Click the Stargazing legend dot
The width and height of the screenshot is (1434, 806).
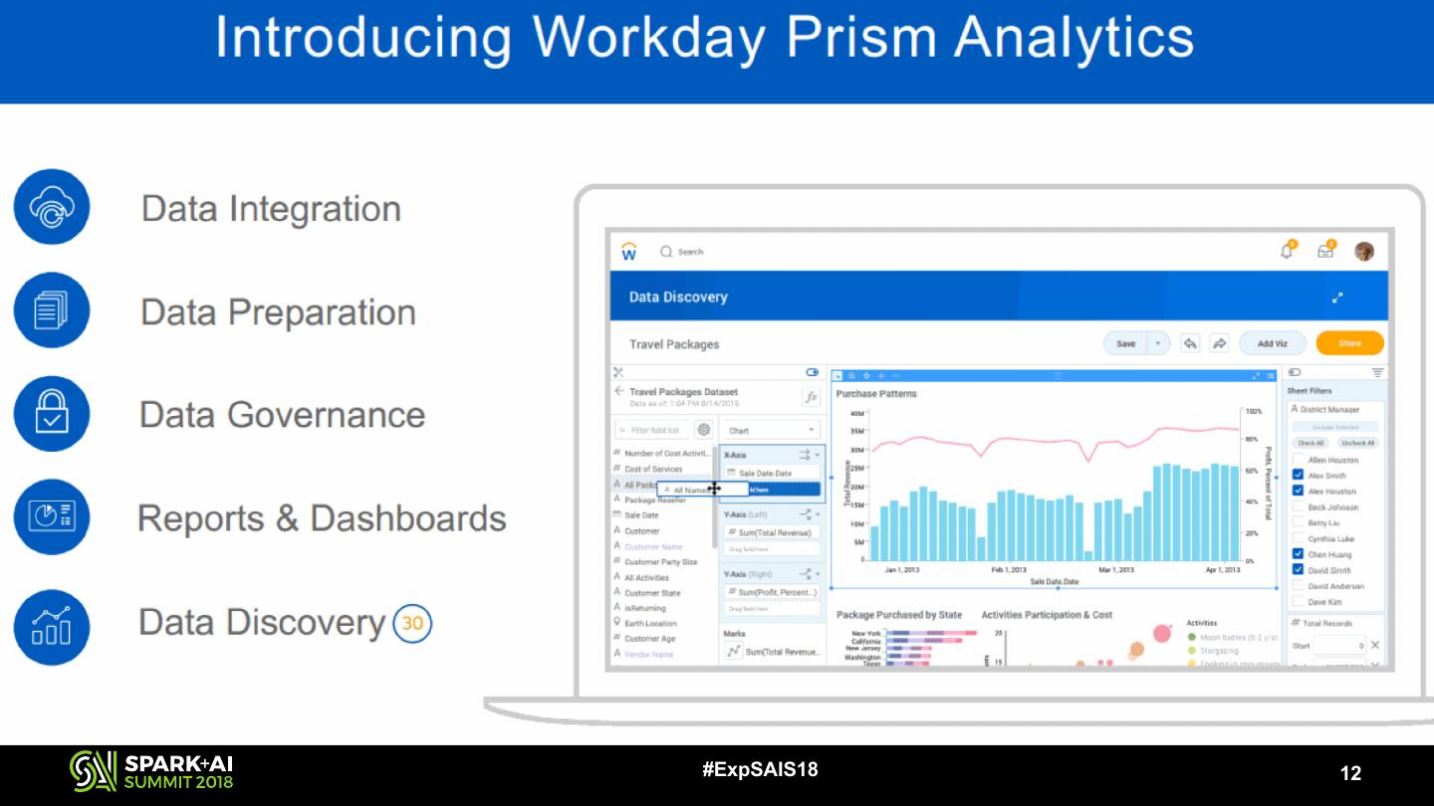[x=1192, y=651]
